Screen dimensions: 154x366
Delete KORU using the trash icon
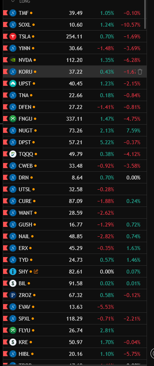tap(140, 72)
